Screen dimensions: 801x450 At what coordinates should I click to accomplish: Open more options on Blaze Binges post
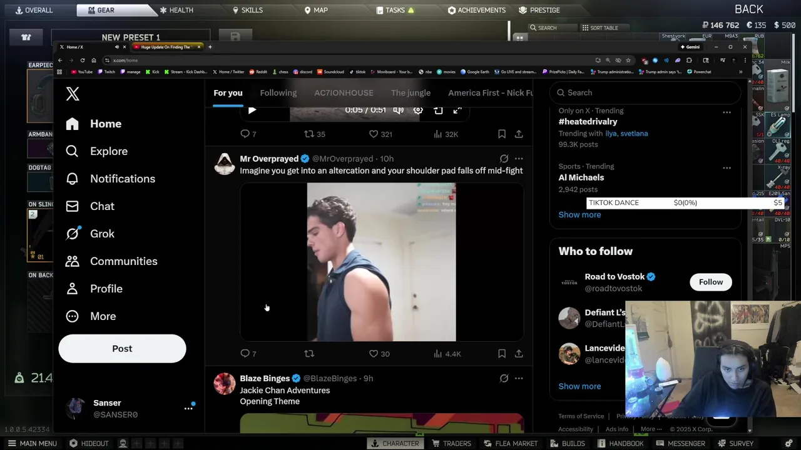click(519, 378)
